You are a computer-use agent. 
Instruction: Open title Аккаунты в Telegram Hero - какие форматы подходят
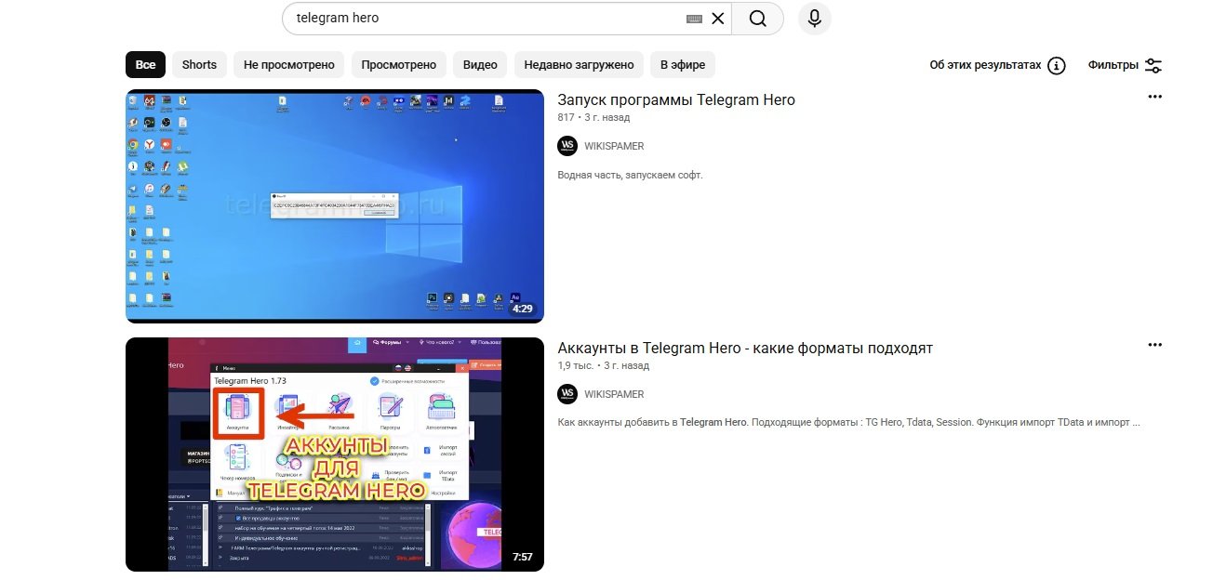coord(745,348)
